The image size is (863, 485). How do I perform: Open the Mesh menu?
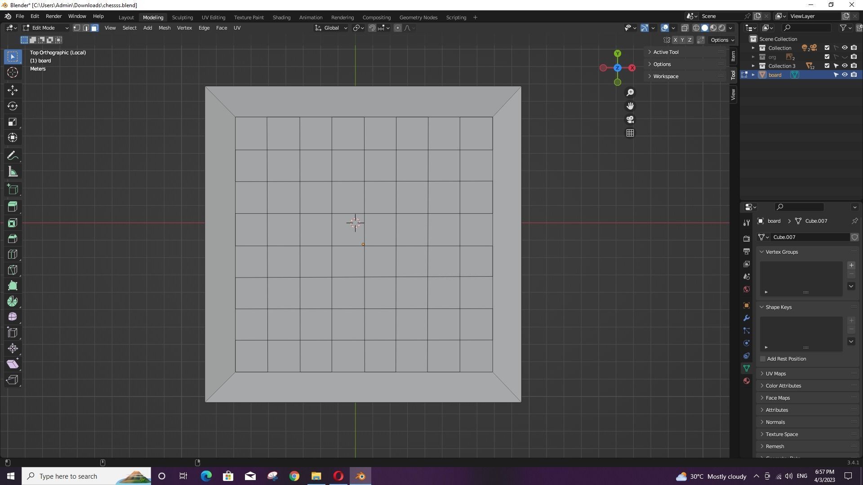[164, 28]
